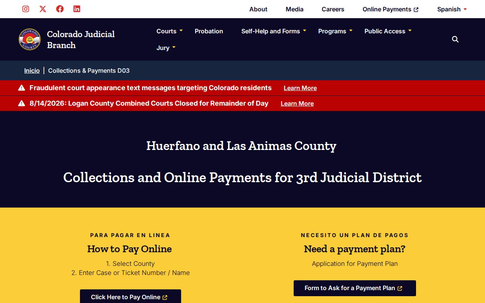Expand the Courts menu arrow
This screenshot has height=303, width=485.
point(181,30)
